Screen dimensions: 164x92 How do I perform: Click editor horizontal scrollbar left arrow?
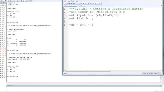point(64,71)
